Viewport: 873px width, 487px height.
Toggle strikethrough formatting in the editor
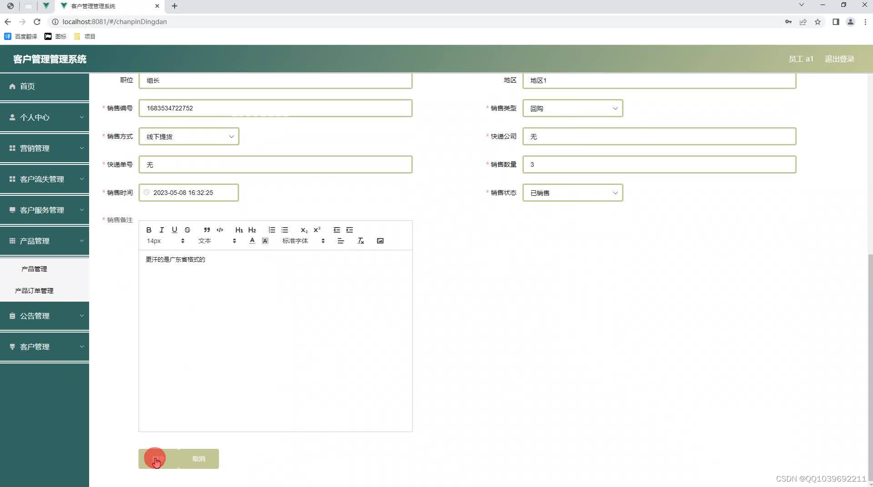(187, 230)
